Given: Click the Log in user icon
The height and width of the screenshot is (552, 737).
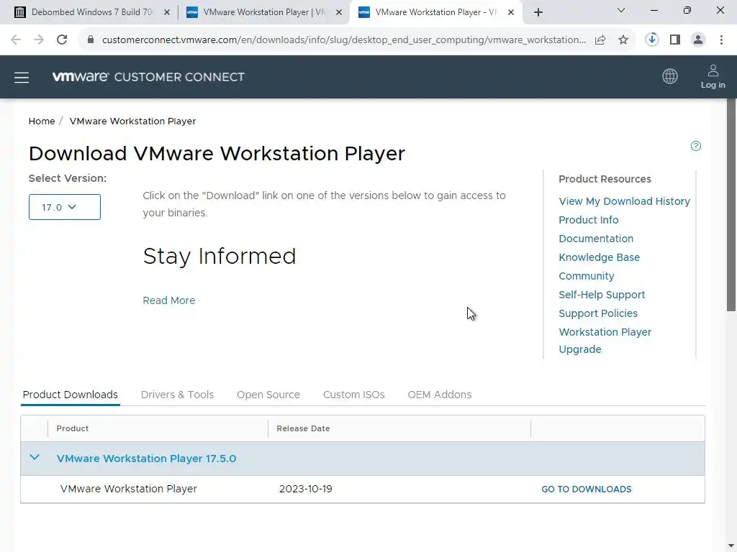Looking at the screenshot, I should click(713, 77).
